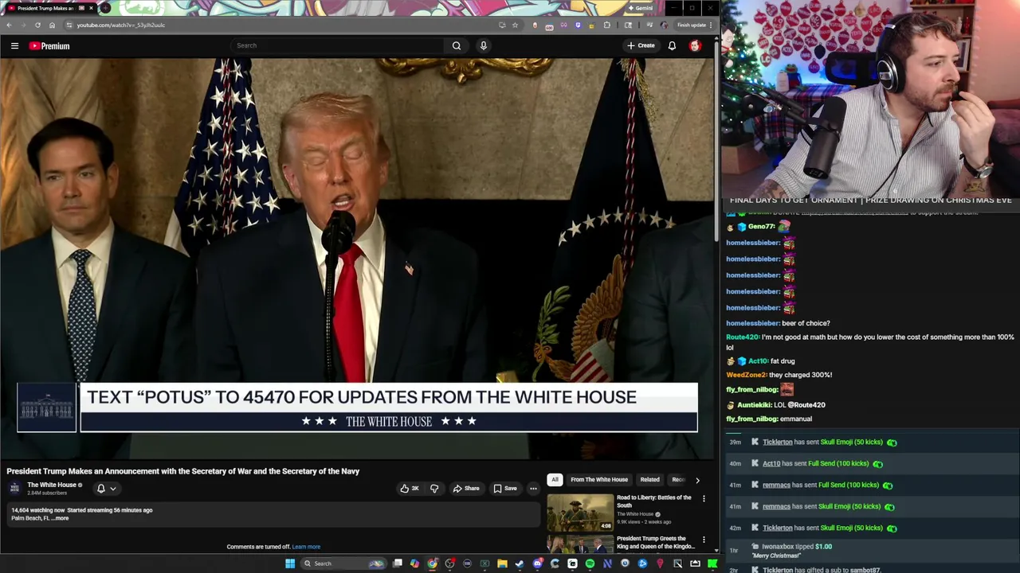
Task: Click '14,604 watching now' text
Action: [37, 510]
